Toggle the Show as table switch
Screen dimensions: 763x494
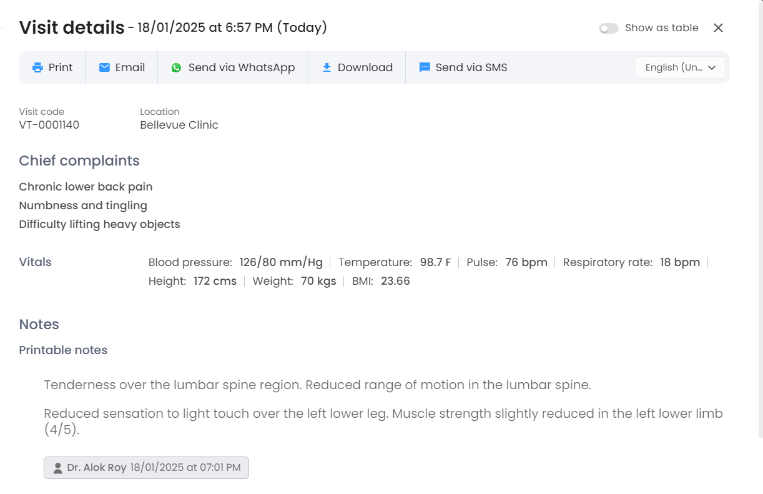(x=609, y=28)
